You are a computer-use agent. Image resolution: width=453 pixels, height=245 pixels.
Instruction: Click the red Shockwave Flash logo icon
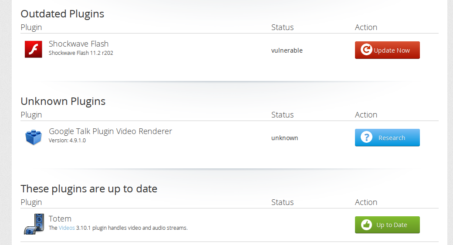pos(33,49)
